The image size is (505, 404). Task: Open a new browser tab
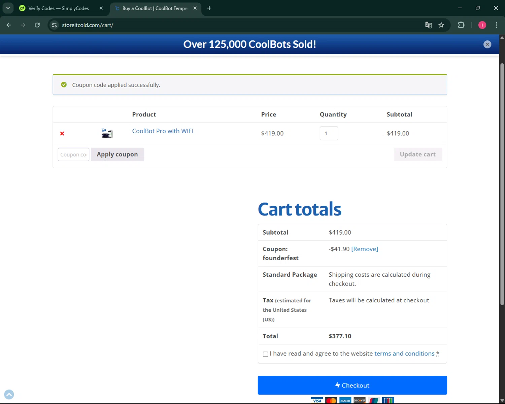tap(209, 8)
